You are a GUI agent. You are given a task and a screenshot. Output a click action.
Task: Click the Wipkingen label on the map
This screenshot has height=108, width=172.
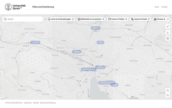[85, 49]
